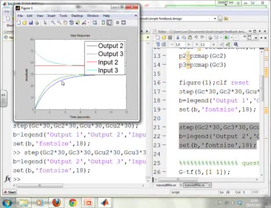Click the Output 2 legend entry

click(x=105, y=46)
